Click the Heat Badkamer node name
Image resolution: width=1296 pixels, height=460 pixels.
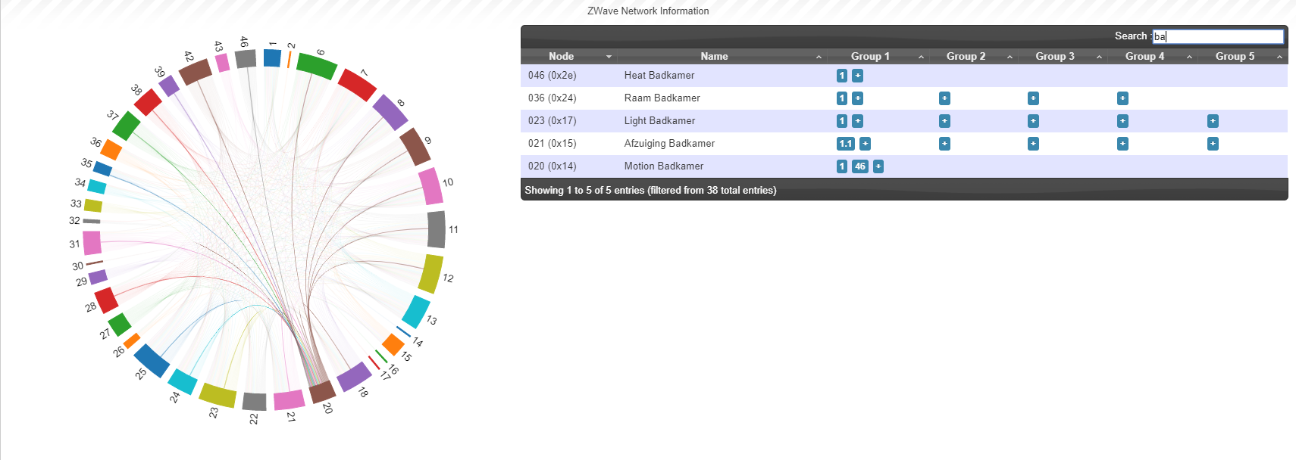click(x=659, y=76)
